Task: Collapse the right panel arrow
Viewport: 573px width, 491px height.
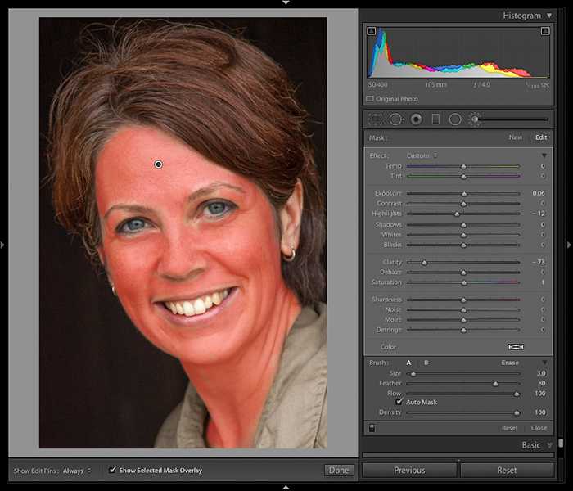Action: tap(569, 245)
